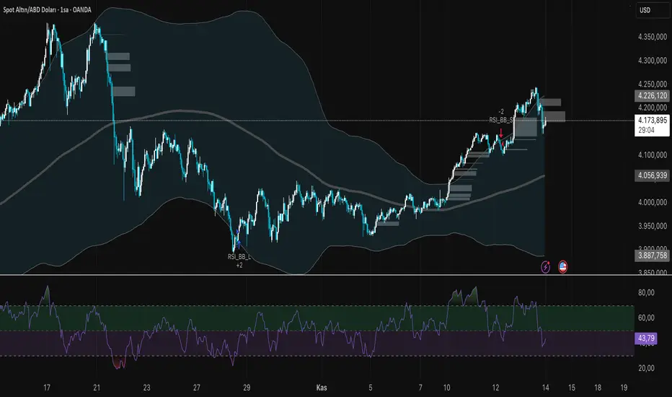Click the +2 label below RSI_BB_L
672x397 pixels.
pyautogui.click(x=239, y=265)
